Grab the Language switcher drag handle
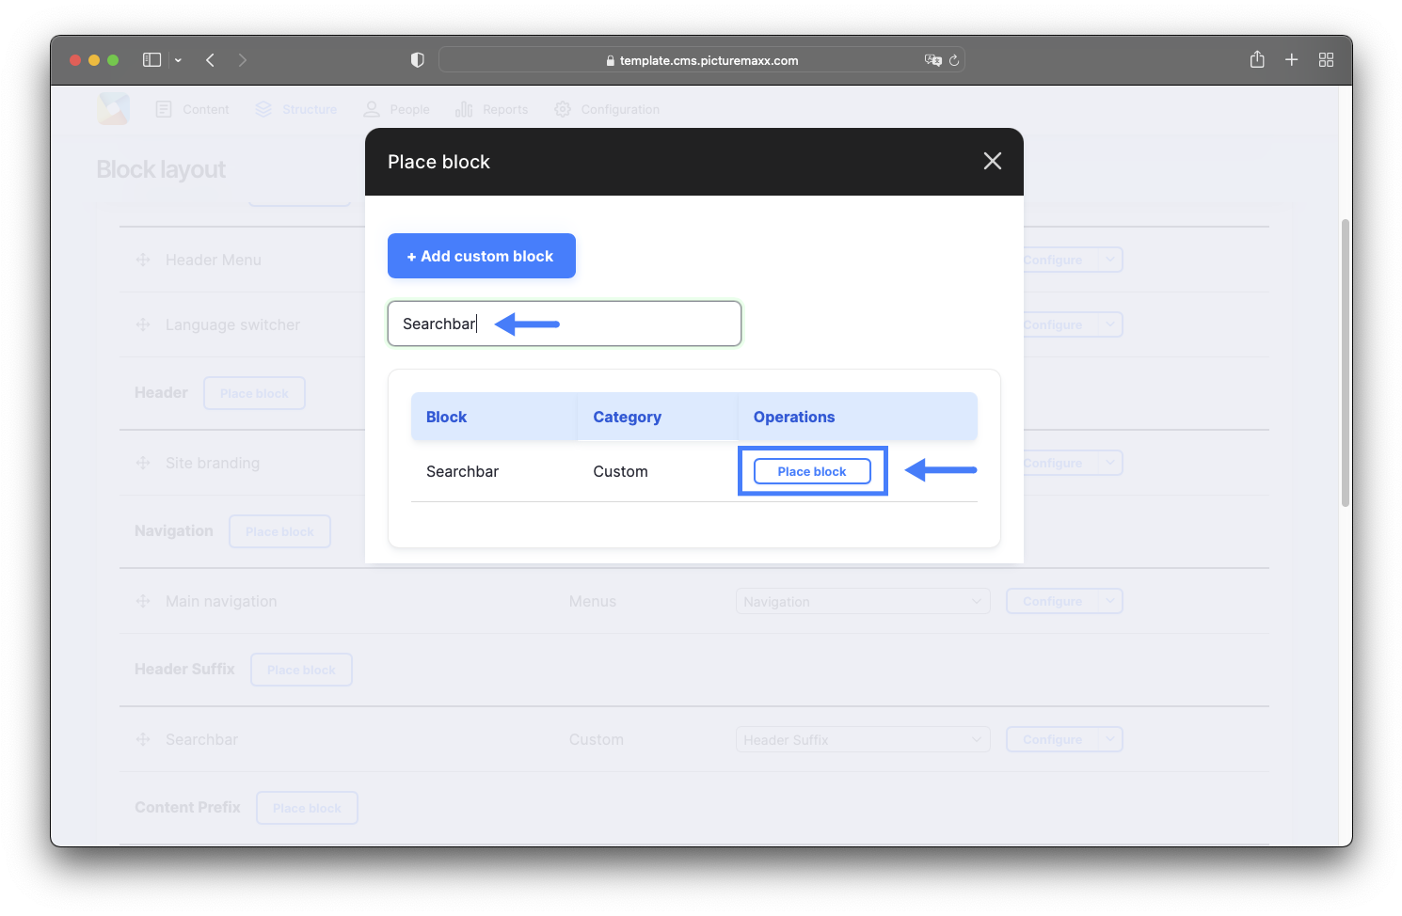The height and width of the screenshot is (916, 1402). [x=143, y=324]
